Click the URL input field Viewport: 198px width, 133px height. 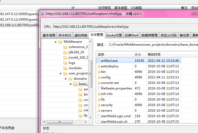pyautogui.click(x=125, y=27)
